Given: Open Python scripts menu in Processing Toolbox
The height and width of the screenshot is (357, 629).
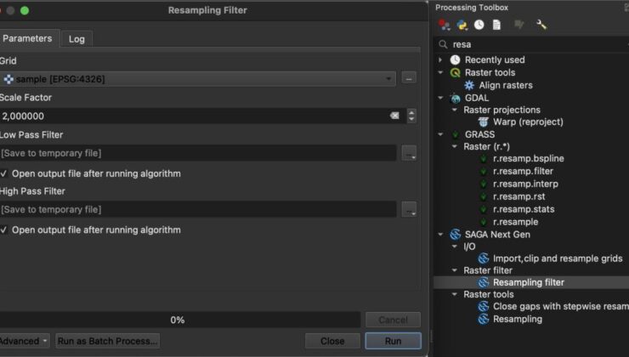Looking at the screenshot, I should pos(462,25).
